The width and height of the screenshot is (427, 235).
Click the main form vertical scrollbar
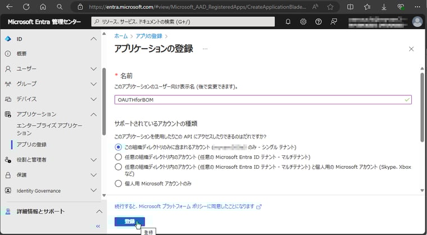(422, 108)
